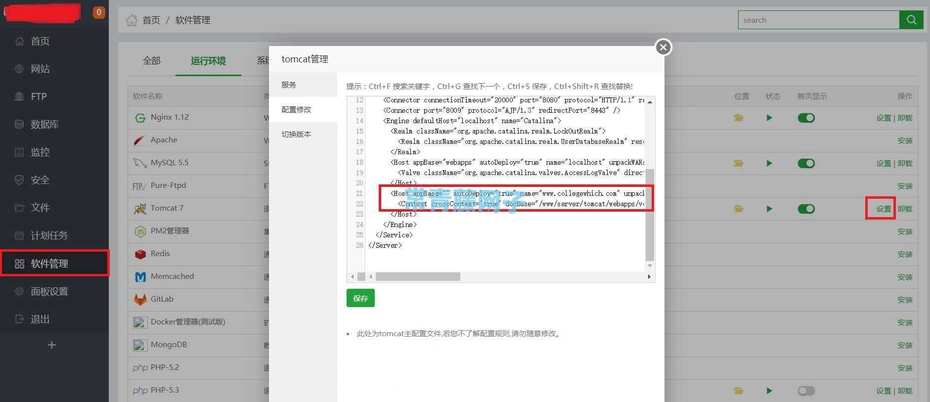
Task: Click the MySQL status play icon
Action: click(x=769, y=163)
